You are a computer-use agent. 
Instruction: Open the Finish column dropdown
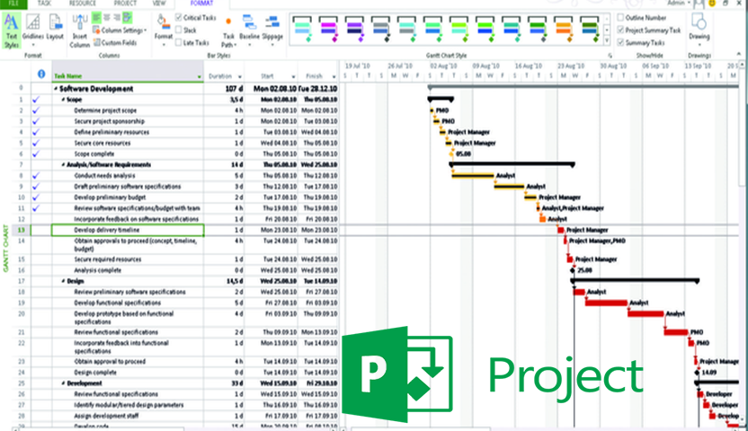pyautogui.click(x=334, y=76)
